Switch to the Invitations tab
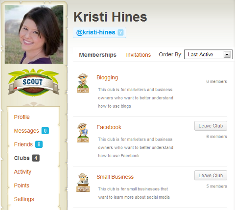The height and width of the screenshot is (210, 235). tap(139, 55)
